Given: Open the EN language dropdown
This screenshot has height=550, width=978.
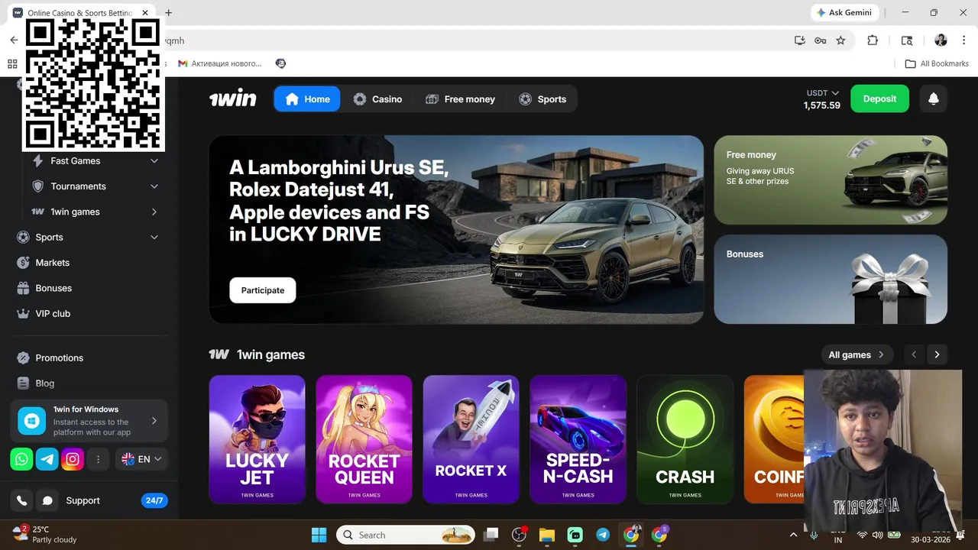Looking at the screenshot, I should (142, 459).
